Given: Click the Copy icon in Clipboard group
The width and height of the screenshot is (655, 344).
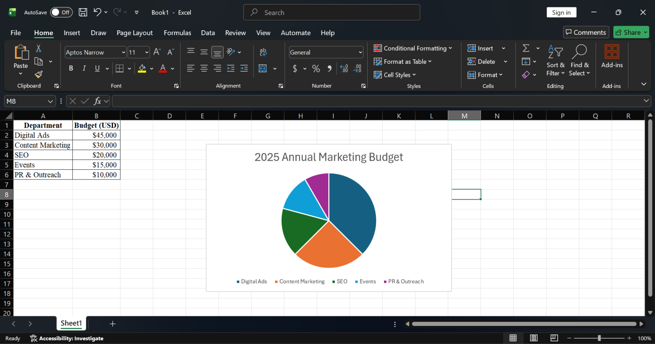Looking at the screenshot, I should [38, 61].
